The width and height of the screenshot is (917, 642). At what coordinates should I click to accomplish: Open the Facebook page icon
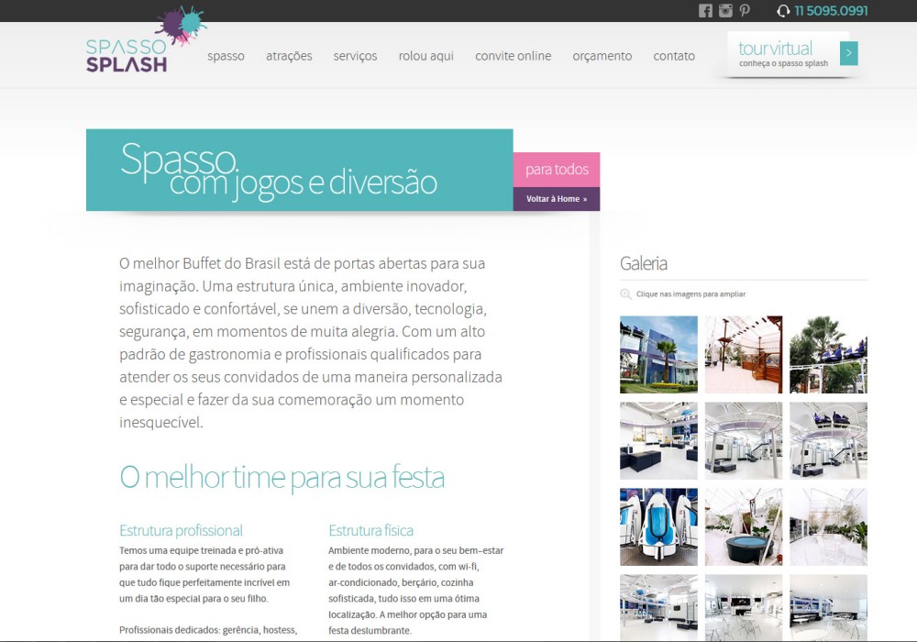pyautogui.click(x=705, y=11)
